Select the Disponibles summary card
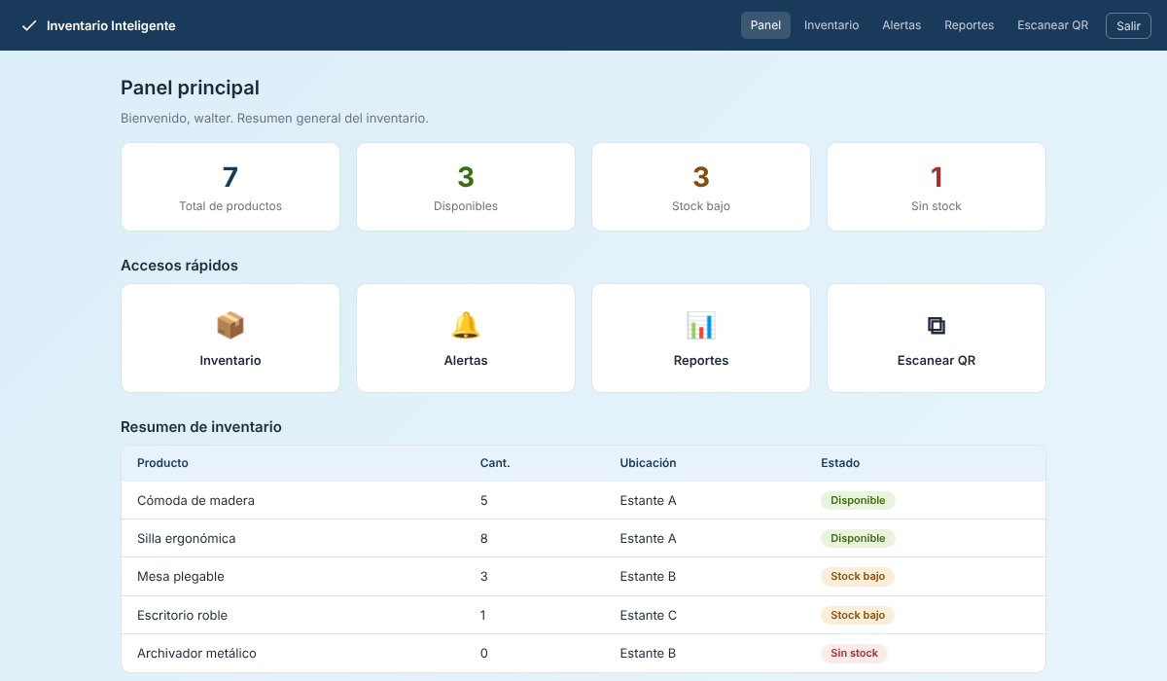The width and height of the screenshot is (1167, 681). [466, 187]
